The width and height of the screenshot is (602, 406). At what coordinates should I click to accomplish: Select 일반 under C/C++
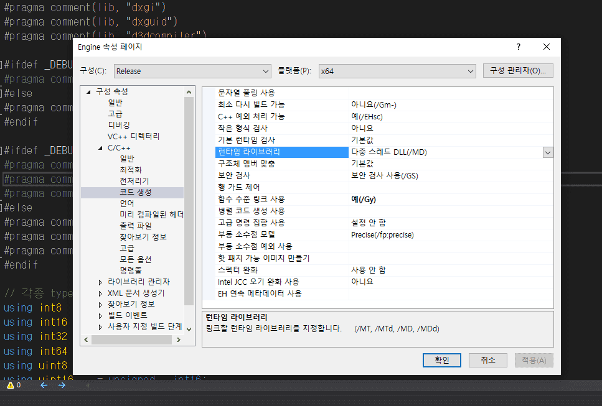127,159
